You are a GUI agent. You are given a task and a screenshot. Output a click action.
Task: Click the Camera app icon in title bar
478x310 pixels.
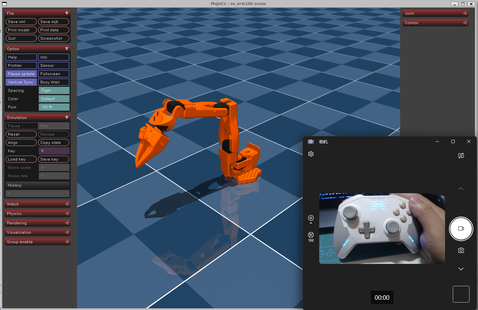click(x=311, y=142)
